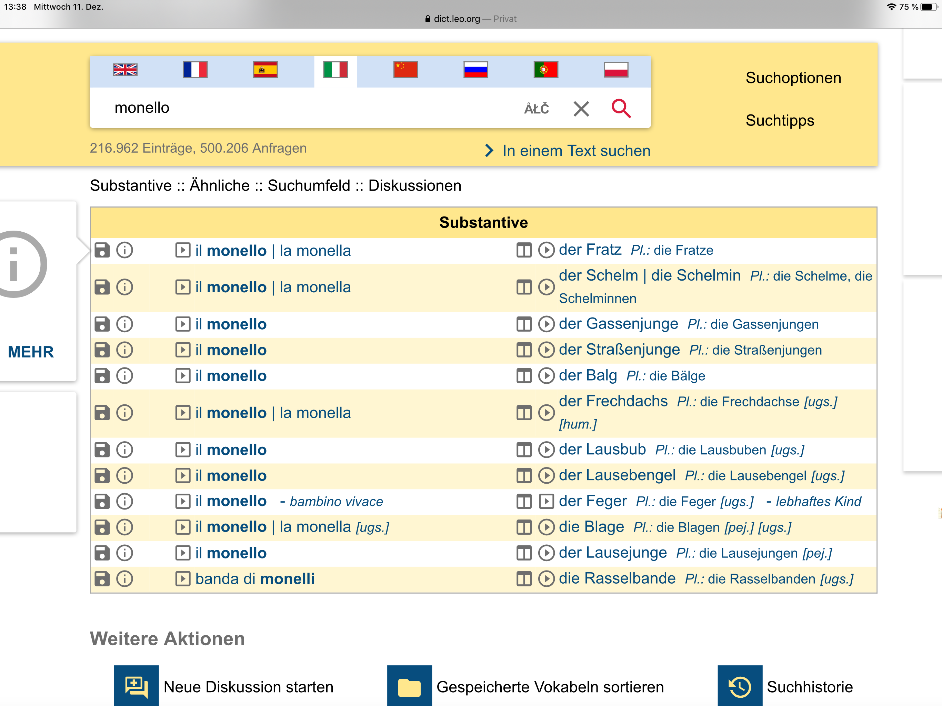Open inflection table for der Balg
The width and height of the screenshot is (942, 706).
pyautogui.click(x=524, y=376)
